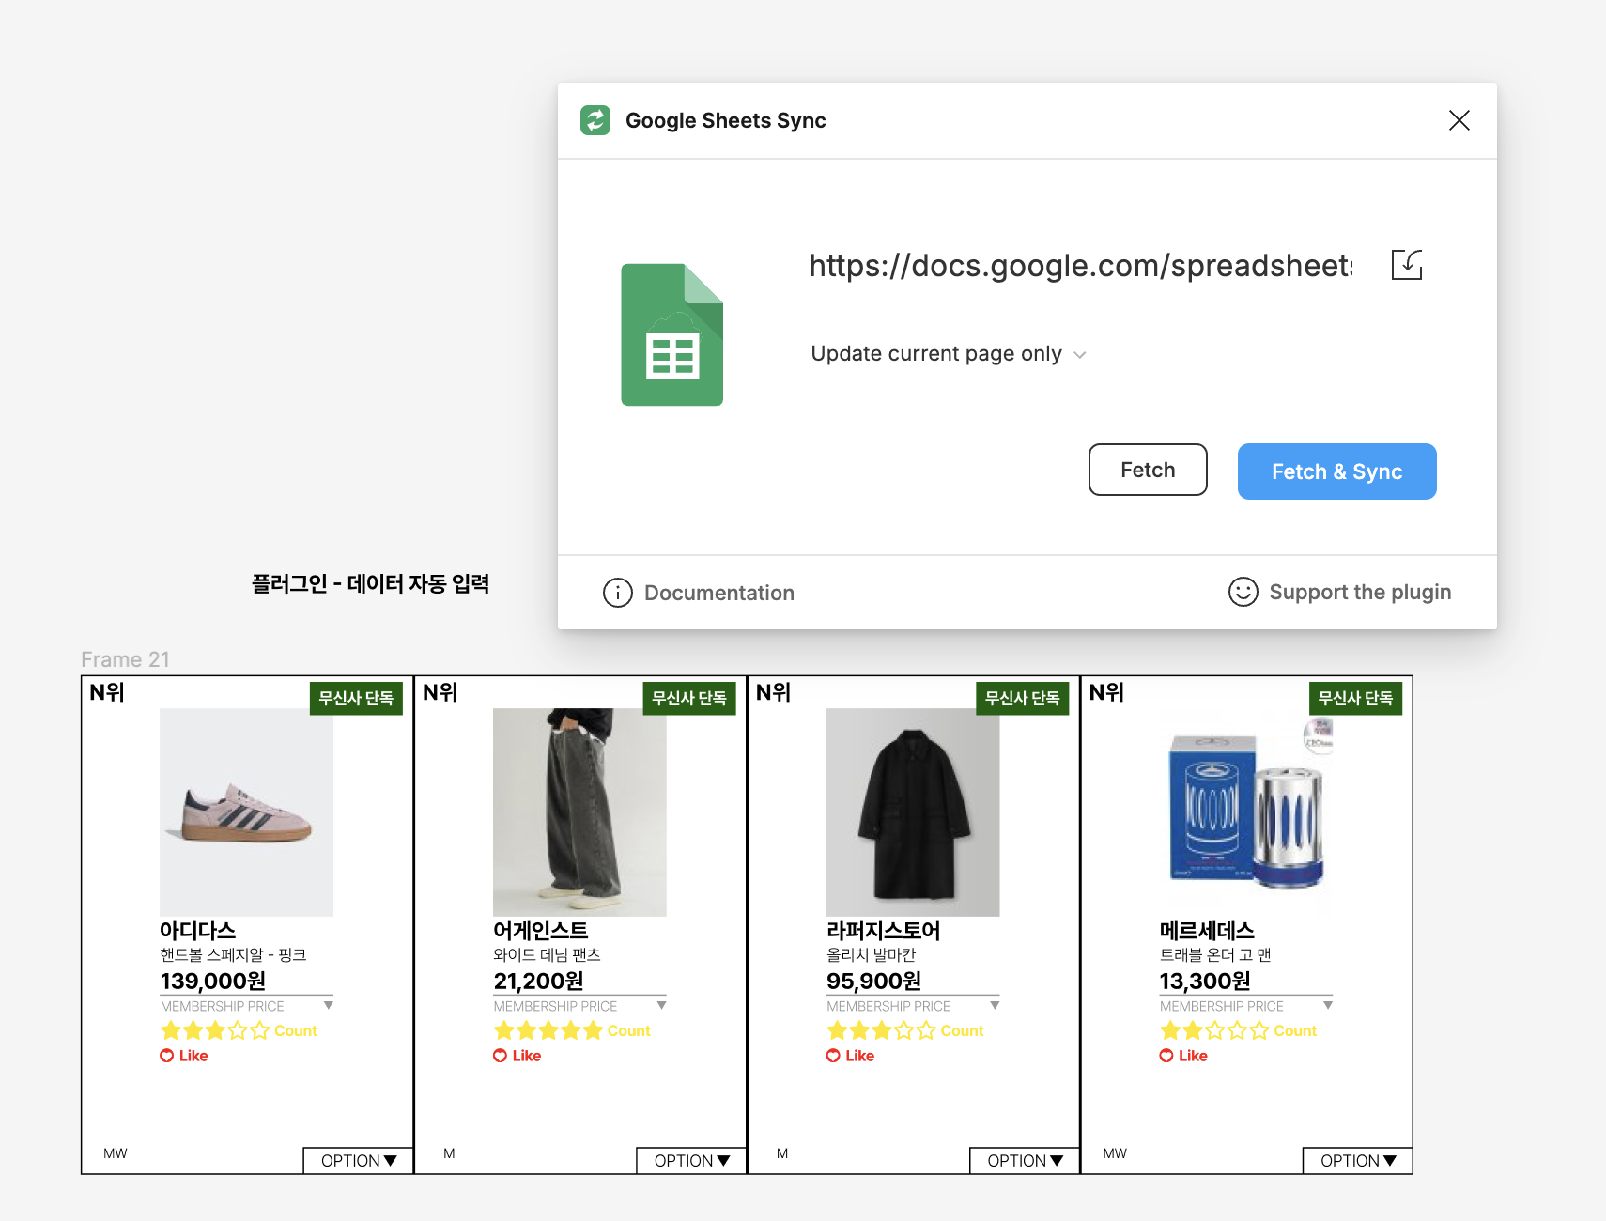The image size is (1606, 1221).
Task: Select the 플러그인 - 데이터 자동 입력 heading text
Action: pos(370,583)
